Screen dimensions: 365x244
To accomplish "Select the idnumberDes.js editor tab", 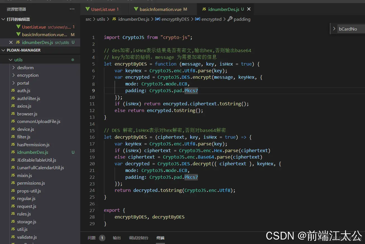I will coord(224,9).
